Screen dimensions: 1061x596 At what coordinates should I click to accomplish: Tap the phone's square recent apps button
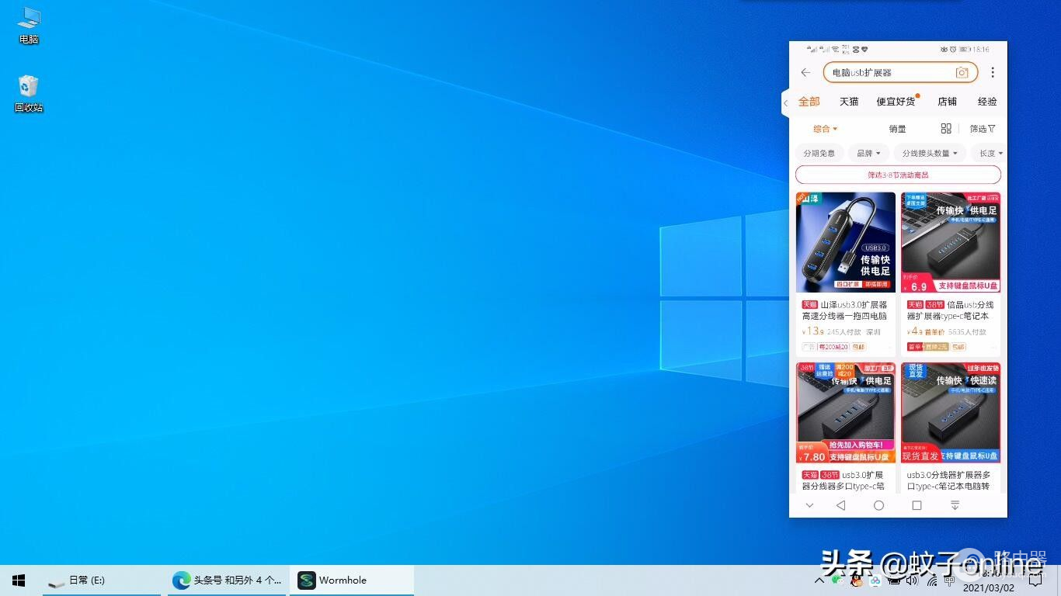[917, 505]
